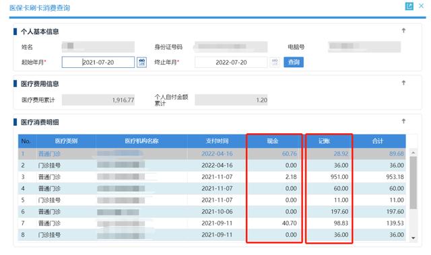Focus the start date field 2021-07-20
The image size is (431, 255).
tap(98, 63)
